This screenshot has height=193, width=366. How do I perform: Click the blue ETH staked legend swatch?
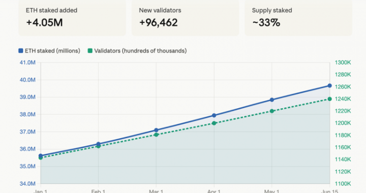click(21, 51)
